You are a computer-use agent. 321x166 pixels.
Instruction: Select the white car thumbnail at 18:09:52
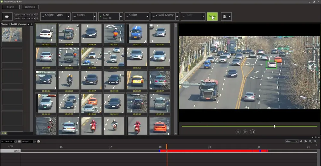(x=46, y=33)
